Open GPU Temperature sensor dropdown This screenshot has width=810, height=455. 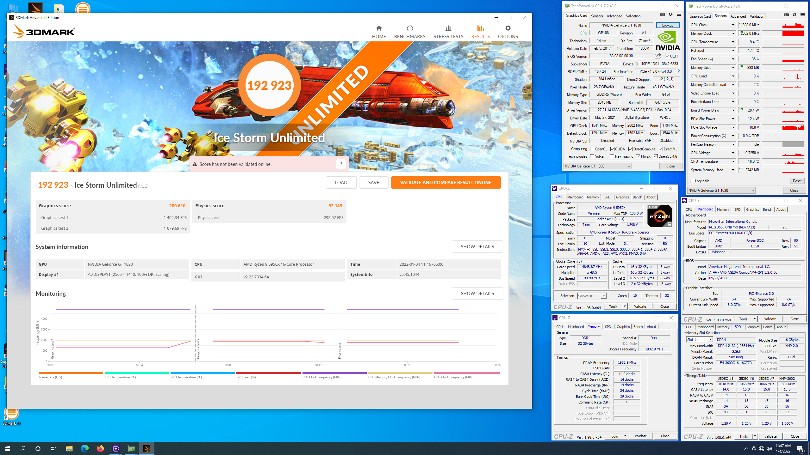[x=733, y=42]
